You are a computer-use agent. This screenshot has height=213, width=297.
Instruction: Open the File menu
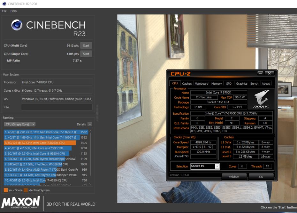[4, 11]
